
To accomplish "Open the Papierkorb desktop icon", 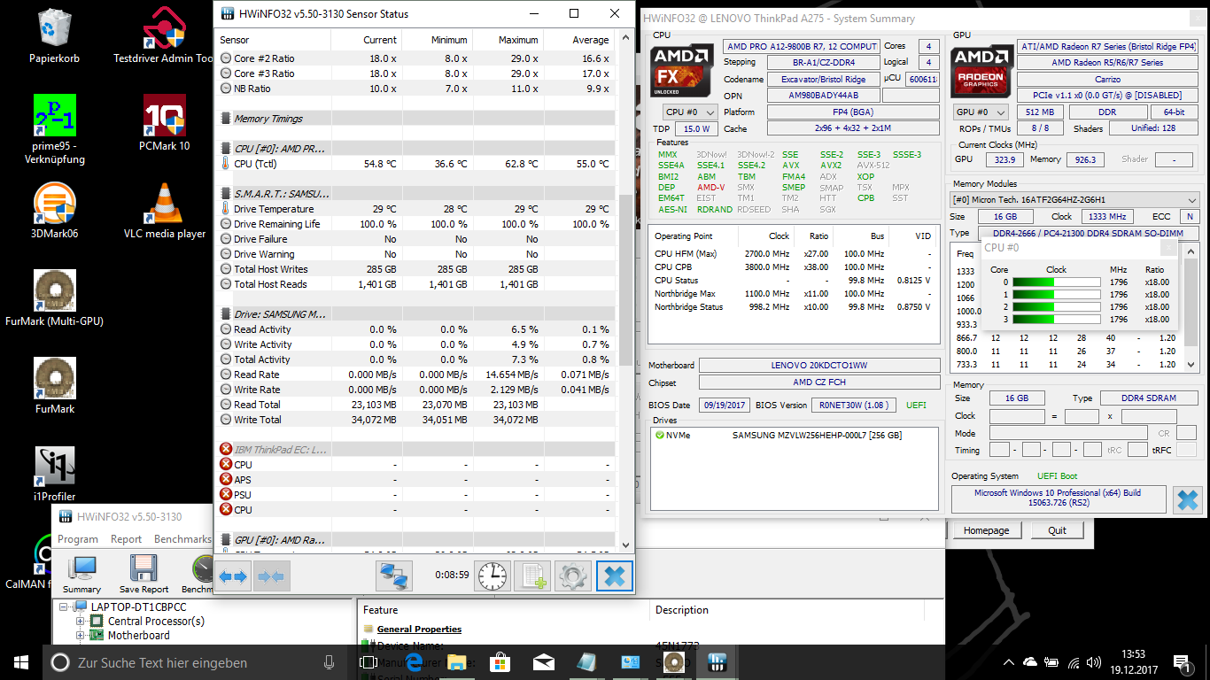I will click(x=54, y=35).
